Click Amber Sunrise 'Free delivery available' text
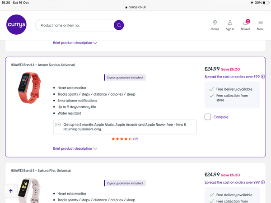 234,89
